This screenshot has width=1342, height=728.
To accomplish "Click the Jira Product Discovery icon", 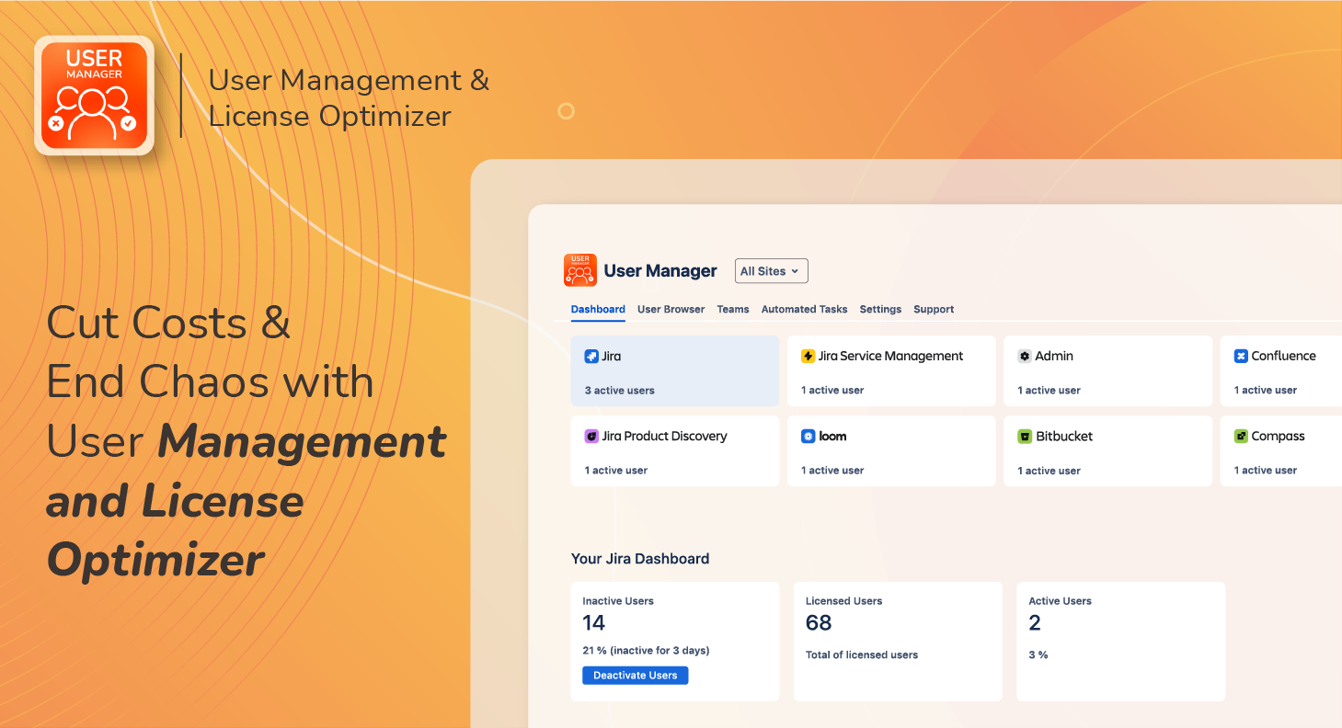I will 591,437.
